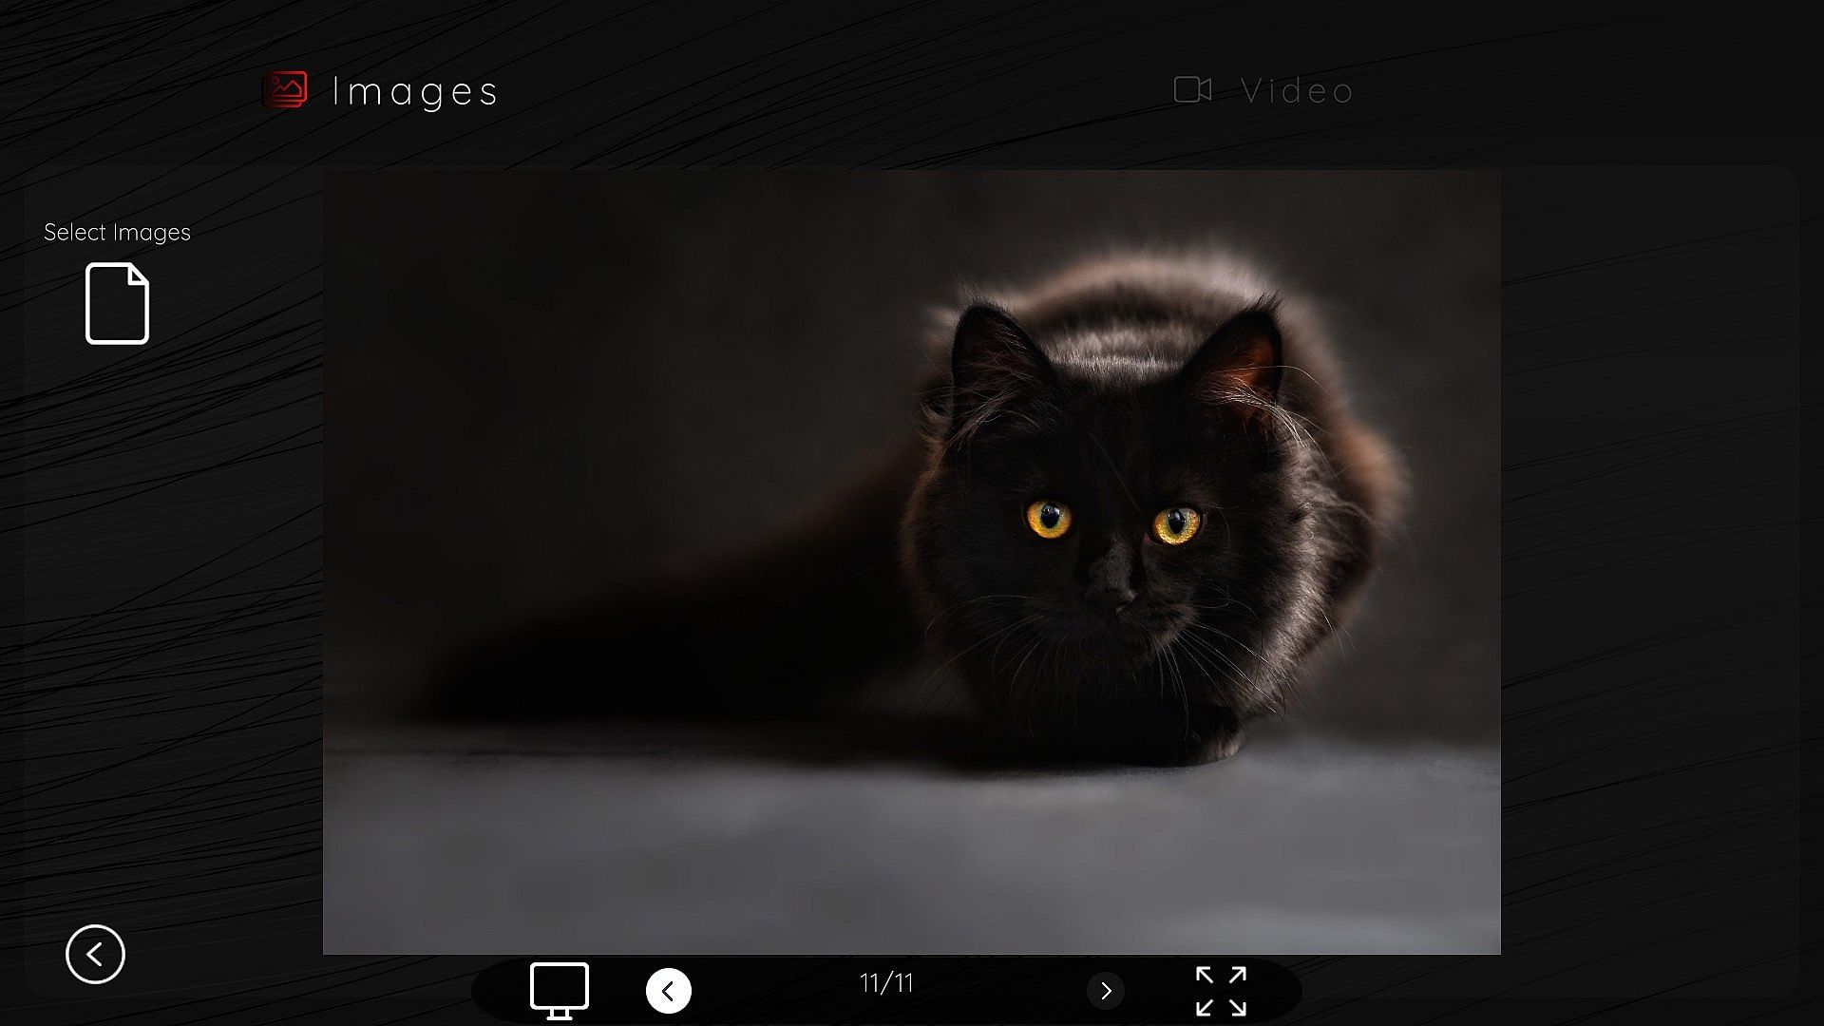Switch to the Video tab
The height and width of the screenshot is (1026, 1824).
coord(1263,90)
